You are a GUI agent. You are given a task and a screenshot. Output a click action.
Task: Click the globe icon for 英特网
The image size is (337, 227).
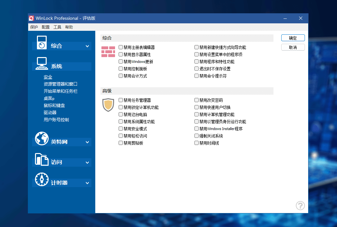[x=41, y=138]
